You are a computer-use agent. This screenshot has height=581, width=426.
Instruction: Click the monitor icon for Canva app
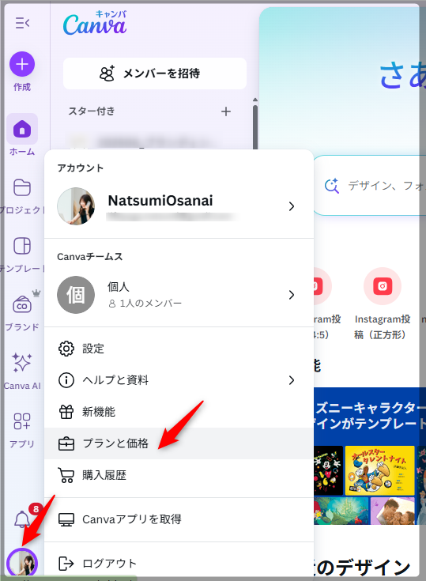click(66, 519)
